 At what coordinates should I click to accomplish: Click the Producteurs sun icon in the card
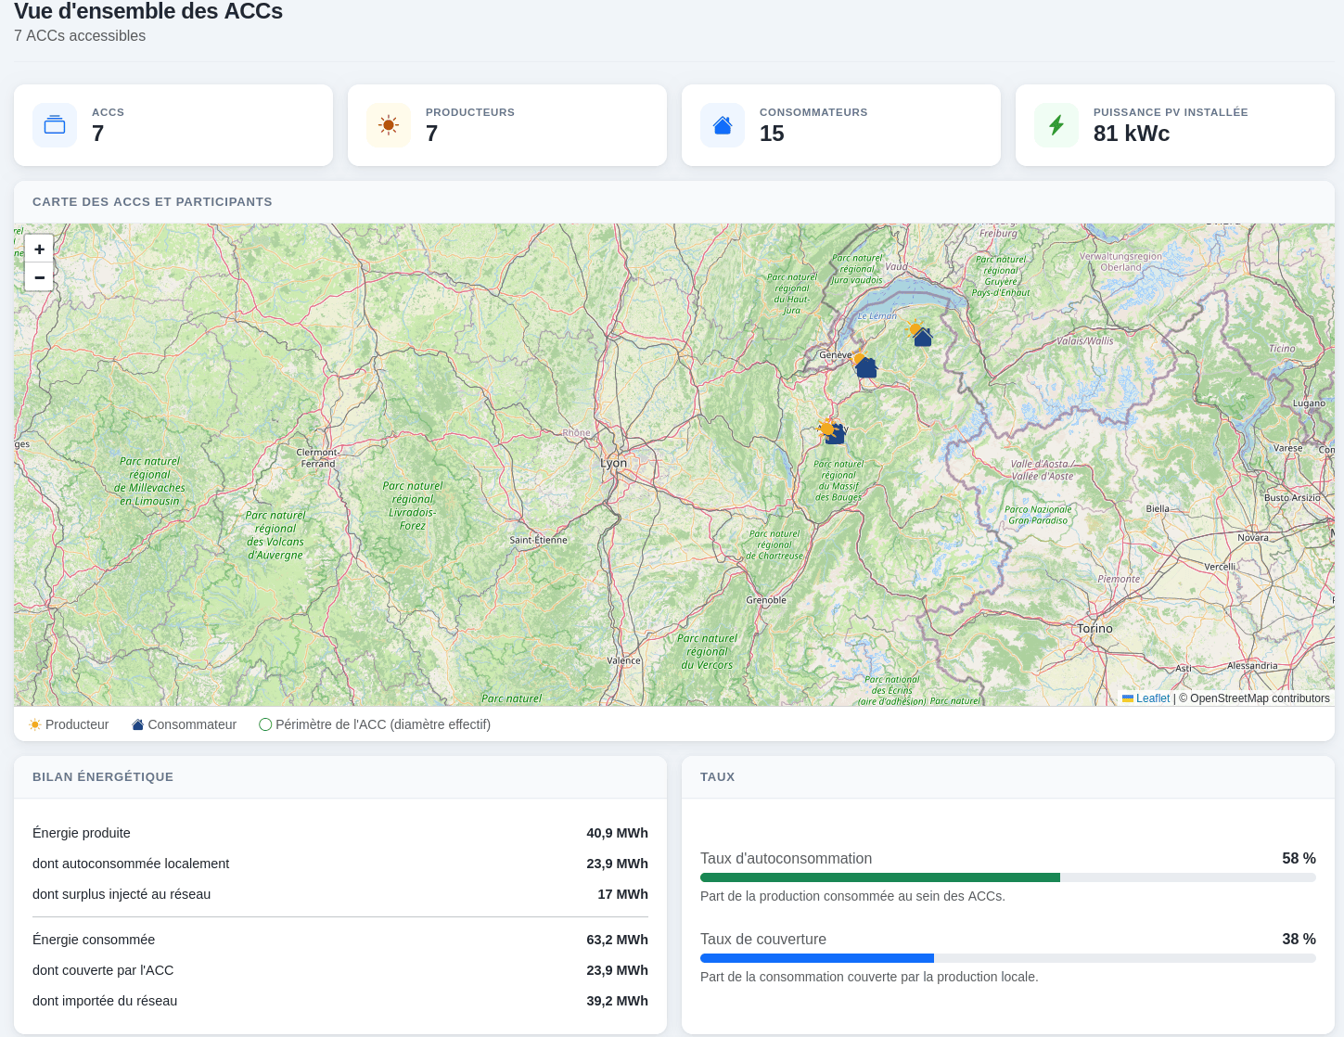click(x=389, y=125)
